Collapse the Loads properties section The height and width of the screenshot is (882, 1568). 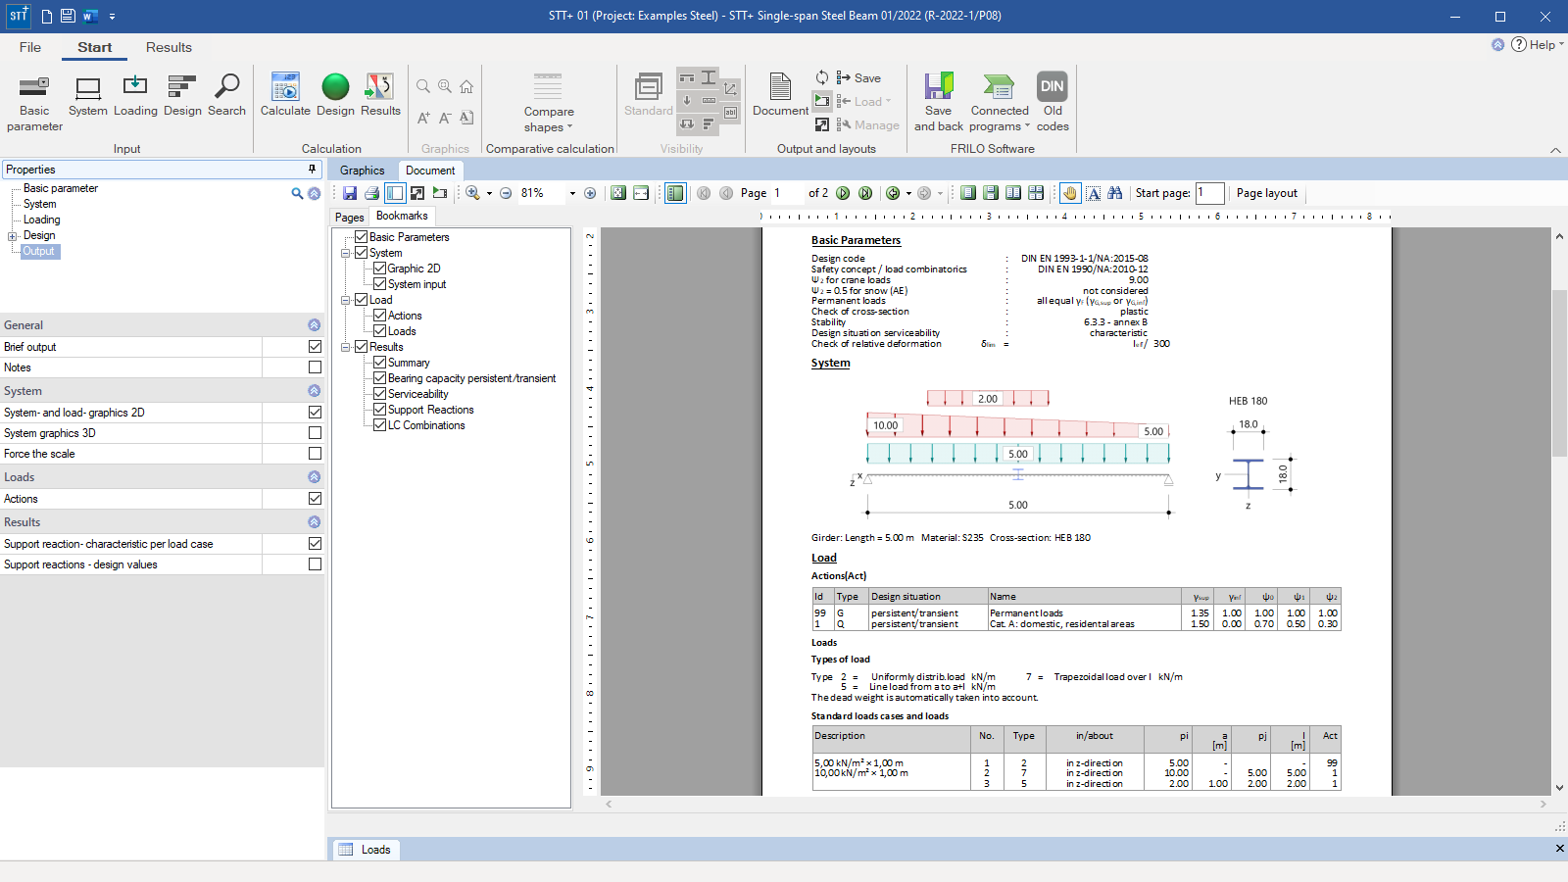(x=314, y=476)
